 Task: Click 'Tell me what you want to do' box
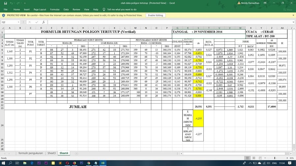click(122, 10)
